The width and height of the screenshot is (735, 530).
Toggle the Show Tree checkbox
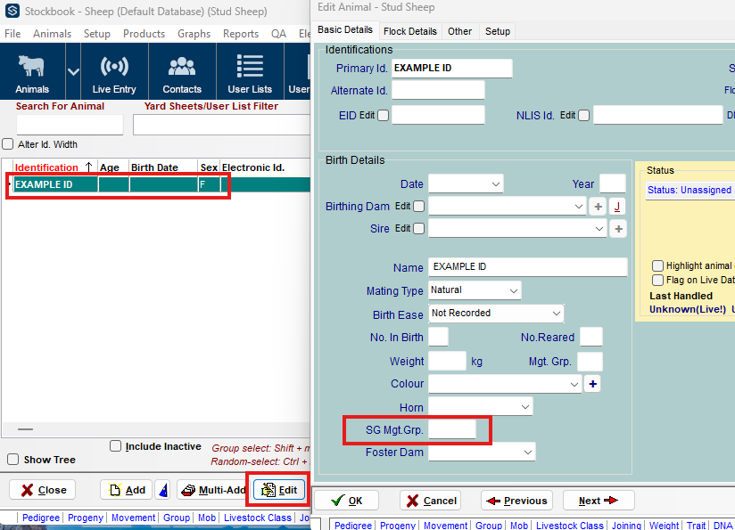coord(12,460)
